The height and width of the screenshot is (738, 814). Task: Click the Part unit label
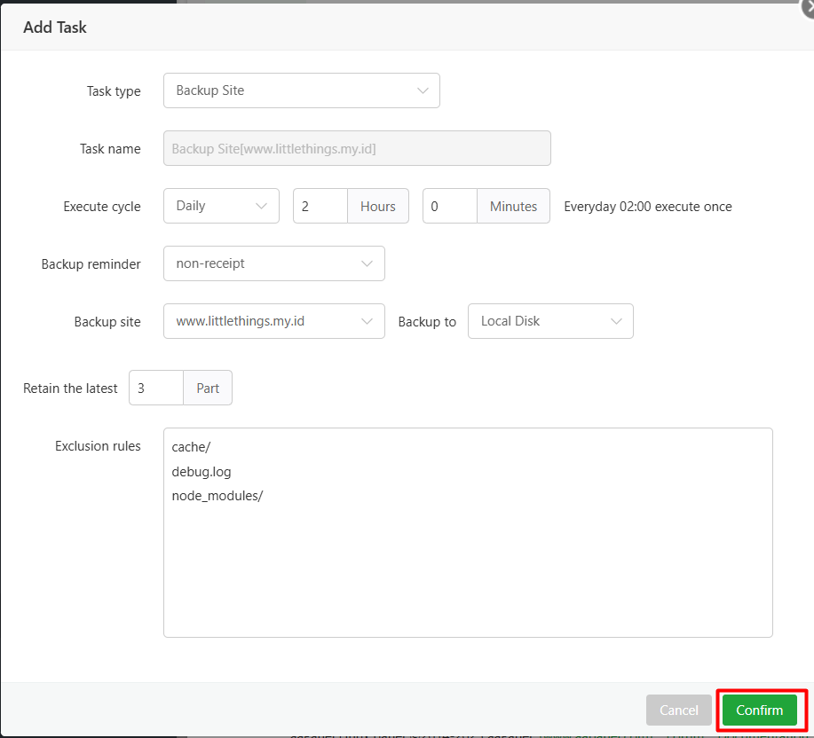click(207, 388)
